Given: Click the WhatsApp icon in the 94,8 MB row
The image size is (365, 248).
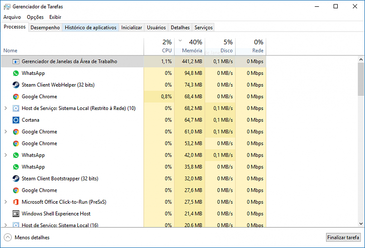Looking at the screenshot, I should click(16, 73).
